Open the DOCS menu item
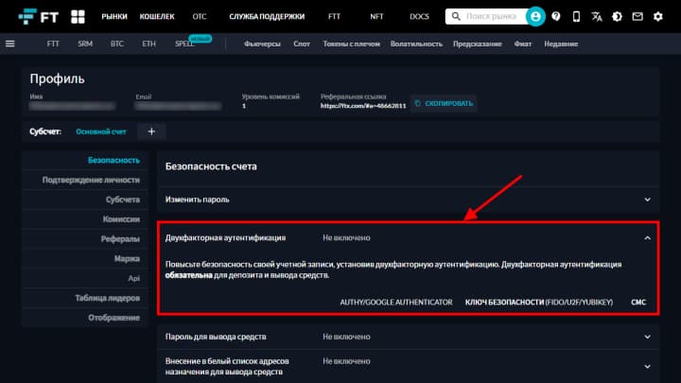 click(419, 16)
